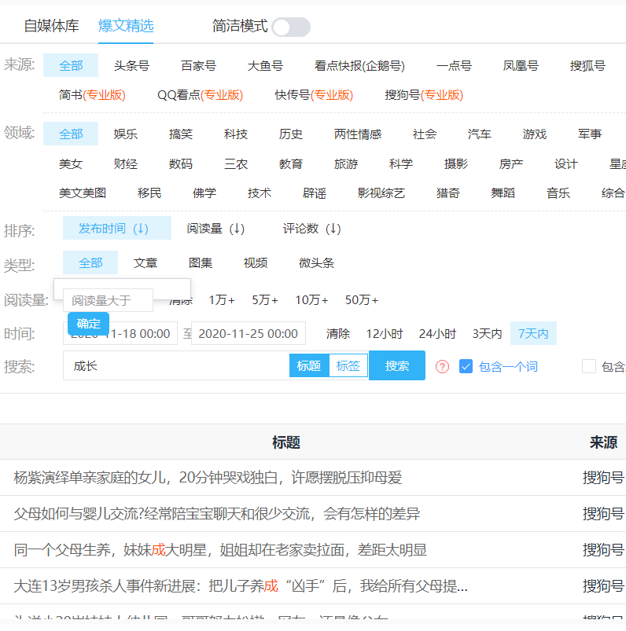This screenshot has height=631, width=626.
Task: Open the 爆文精选 tab
Action: pyautogui.click(x=126, y=26)
